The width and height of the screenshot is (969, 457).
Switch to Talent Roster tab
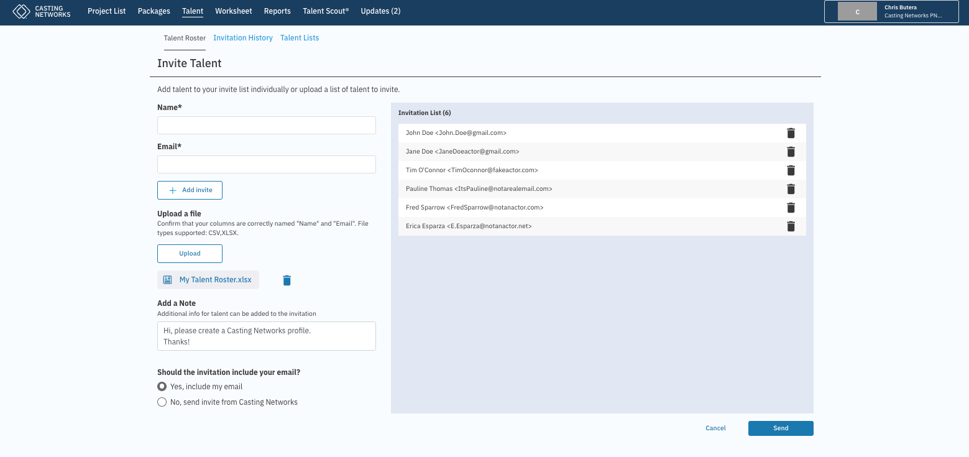[185, 38]
